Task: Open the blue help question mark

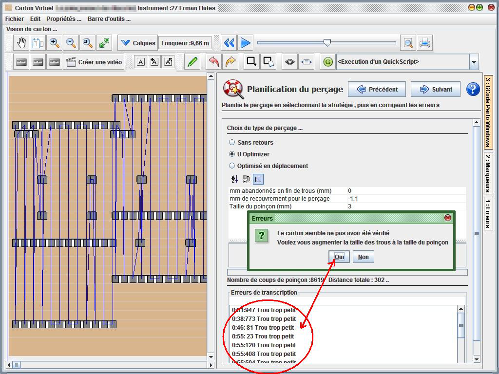Action: tap(473, 89)
